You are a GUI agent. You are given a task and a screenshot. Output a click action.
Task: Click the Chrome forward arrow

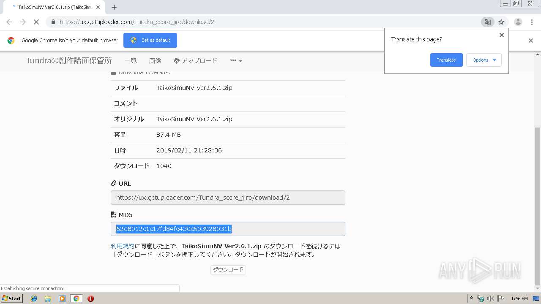point(23,22)
